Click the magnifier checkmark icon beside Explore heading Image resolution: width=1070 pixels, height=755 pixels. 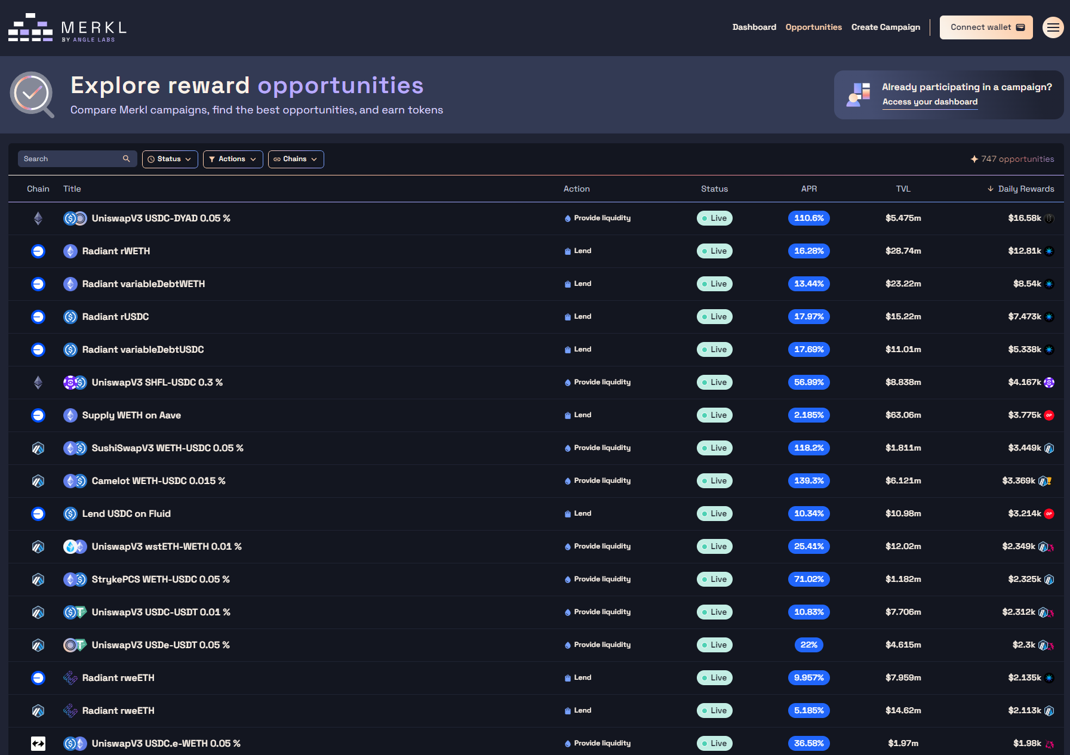(32, 94)
